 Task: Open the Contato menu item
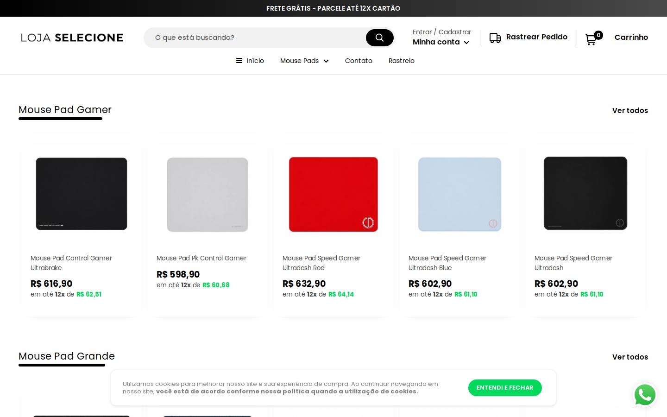359,61
